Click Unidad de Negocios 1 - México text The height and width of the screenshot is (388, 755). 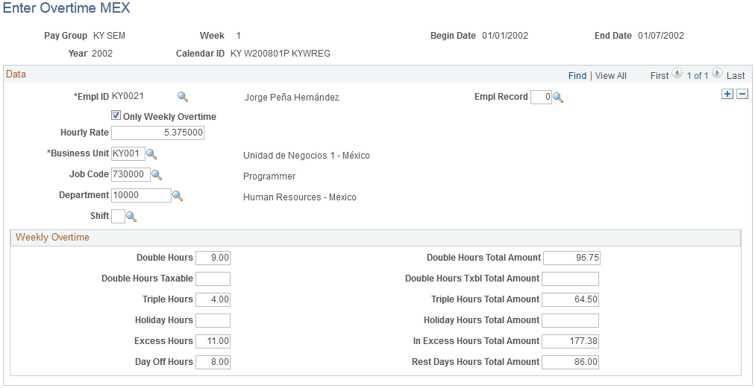tap(306, 156)
